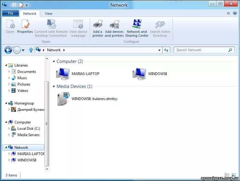Click the navigation pane scrollbar thumb
The width and height of the screenshot is (240, 181).
pyautogui.click(x=47, y=124)
